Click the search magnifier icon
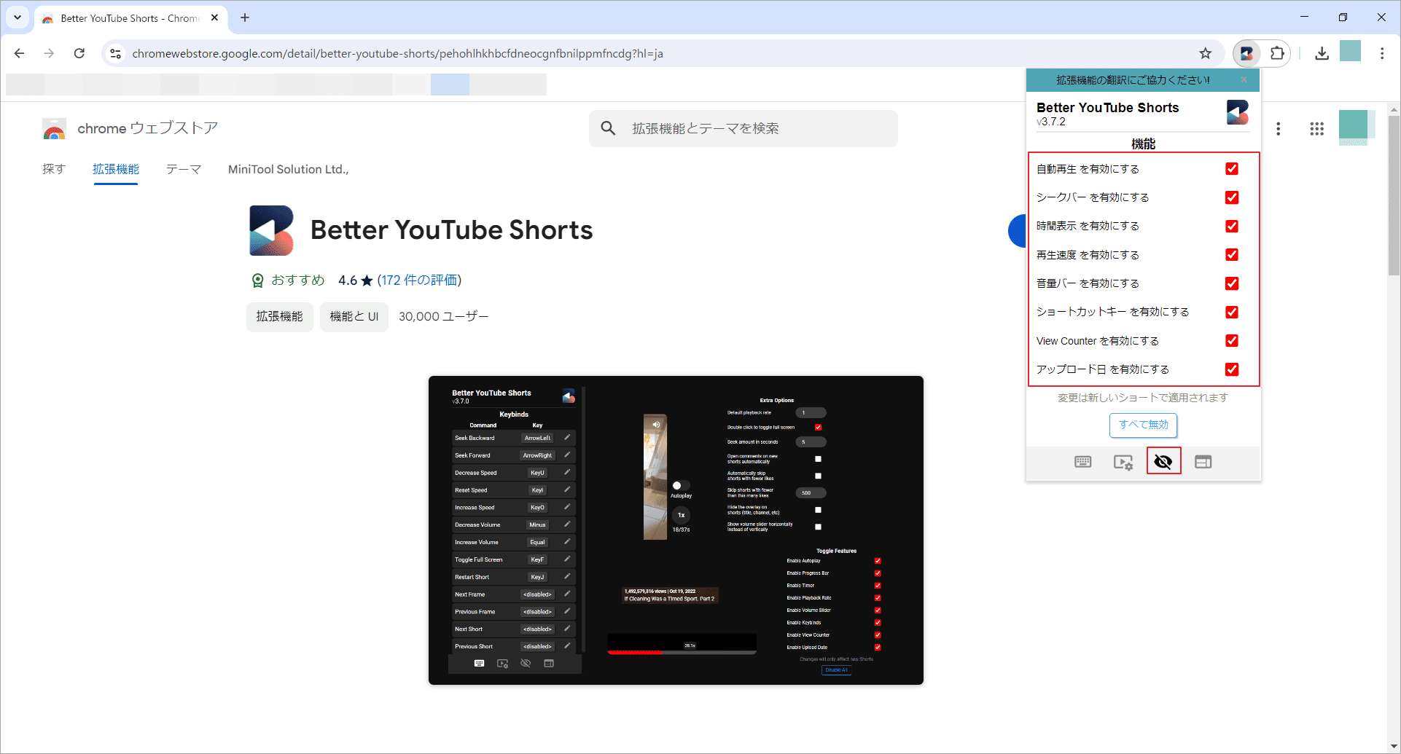Screen dimensions: 1401x754 (x=608, y=128)
